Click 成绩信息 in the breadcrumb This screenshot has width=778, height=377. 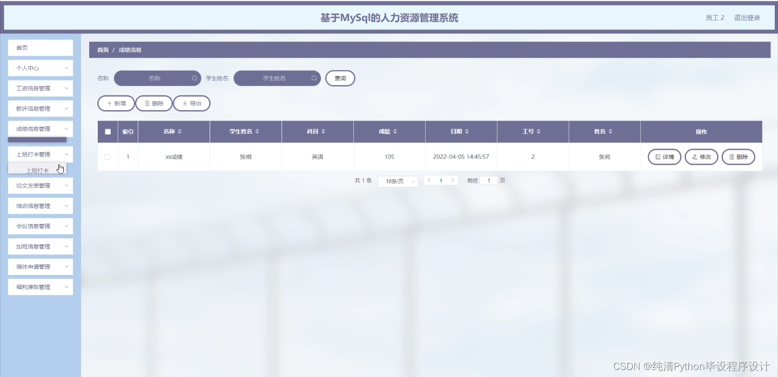(130, 50)
